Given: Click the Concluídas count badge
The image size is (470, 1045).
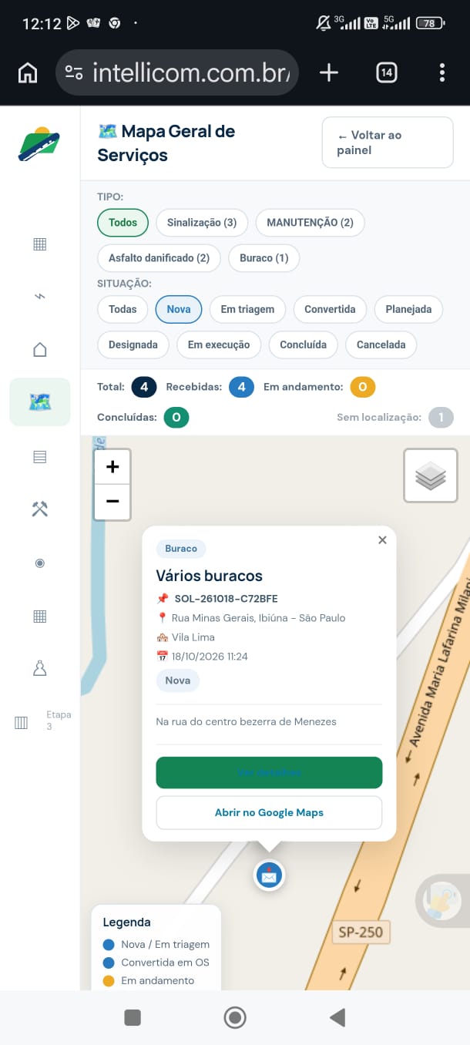Looking at the screenshot, I should tap(176, 417).
